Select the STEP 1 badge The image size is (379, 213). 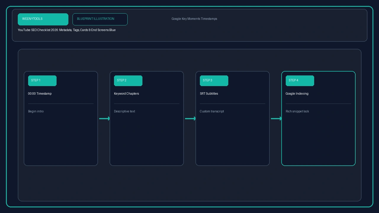tap(42, 81)
